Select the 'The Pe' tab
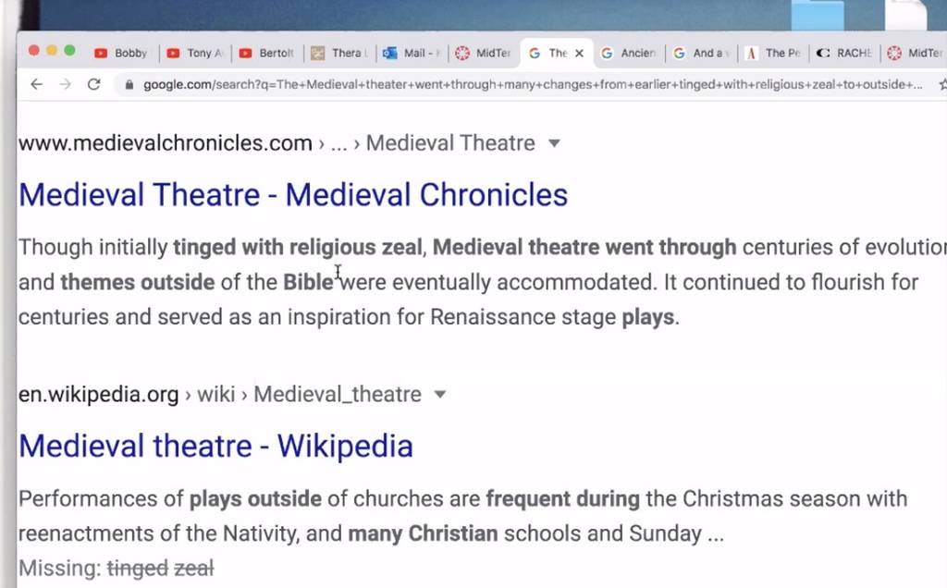The width and height of the screenshot is (947, 588). click(x=773, y=53)
